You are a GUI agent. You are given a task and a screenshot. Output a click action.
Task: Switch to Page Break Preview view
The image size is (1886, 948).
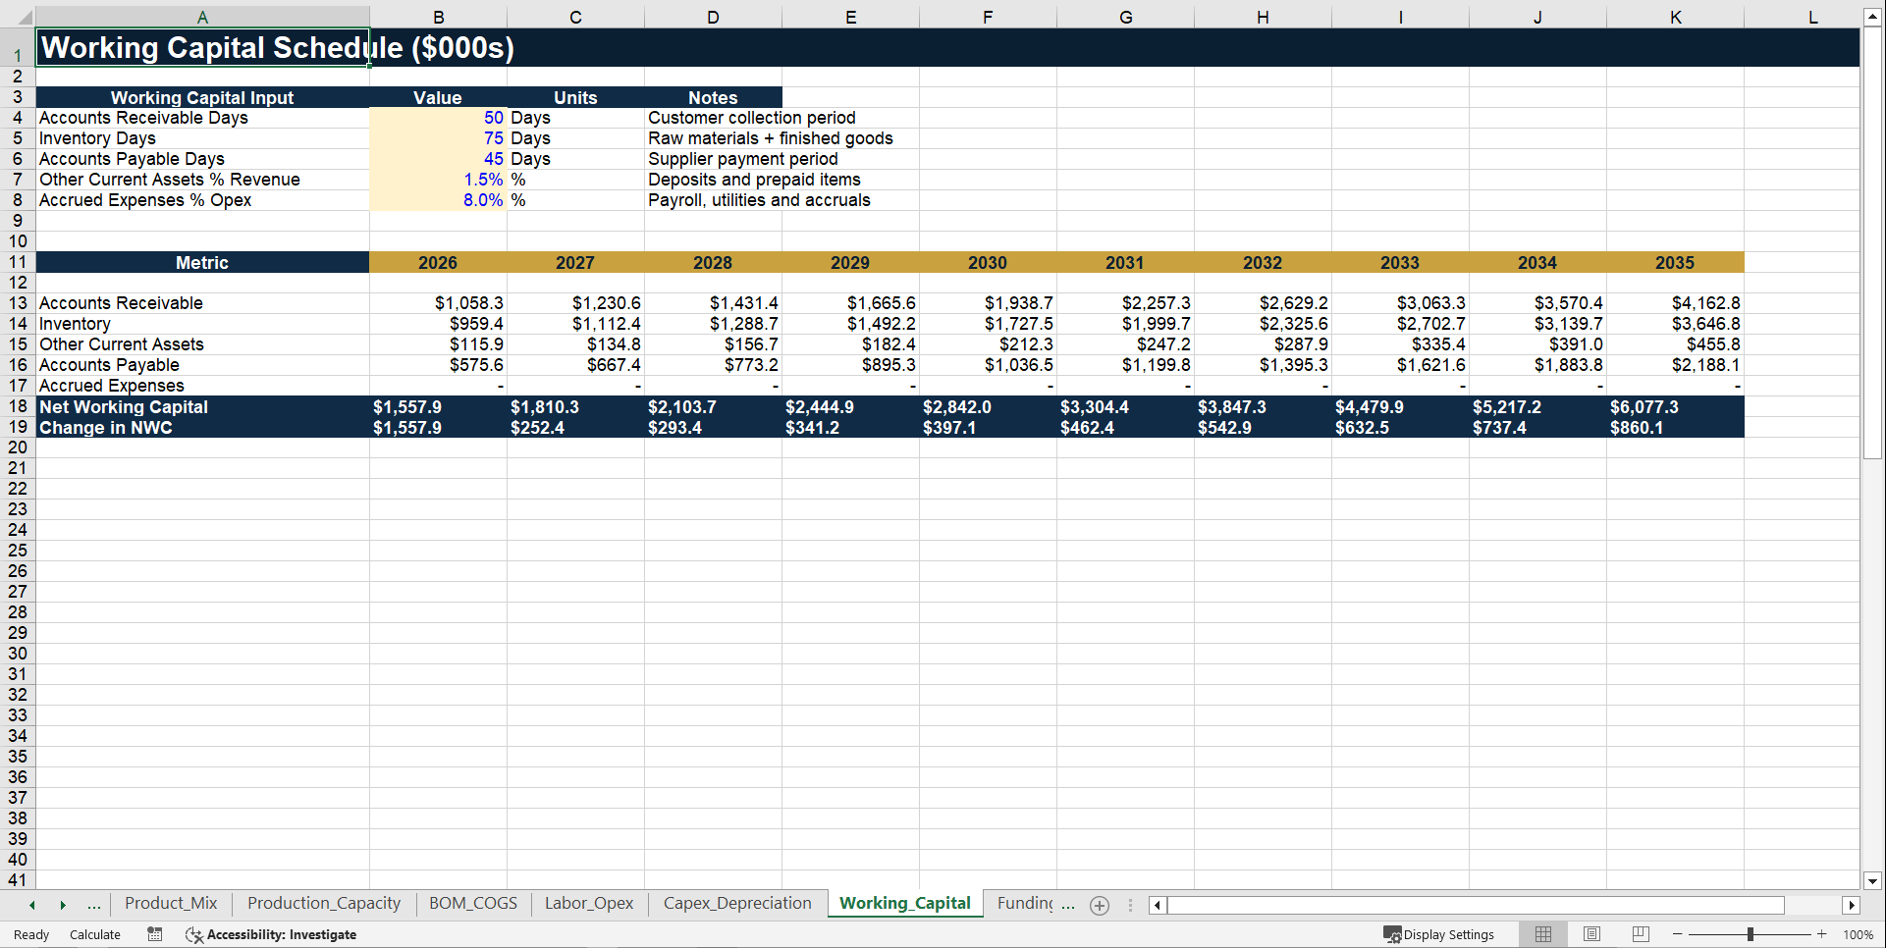tap(1640, 934)
